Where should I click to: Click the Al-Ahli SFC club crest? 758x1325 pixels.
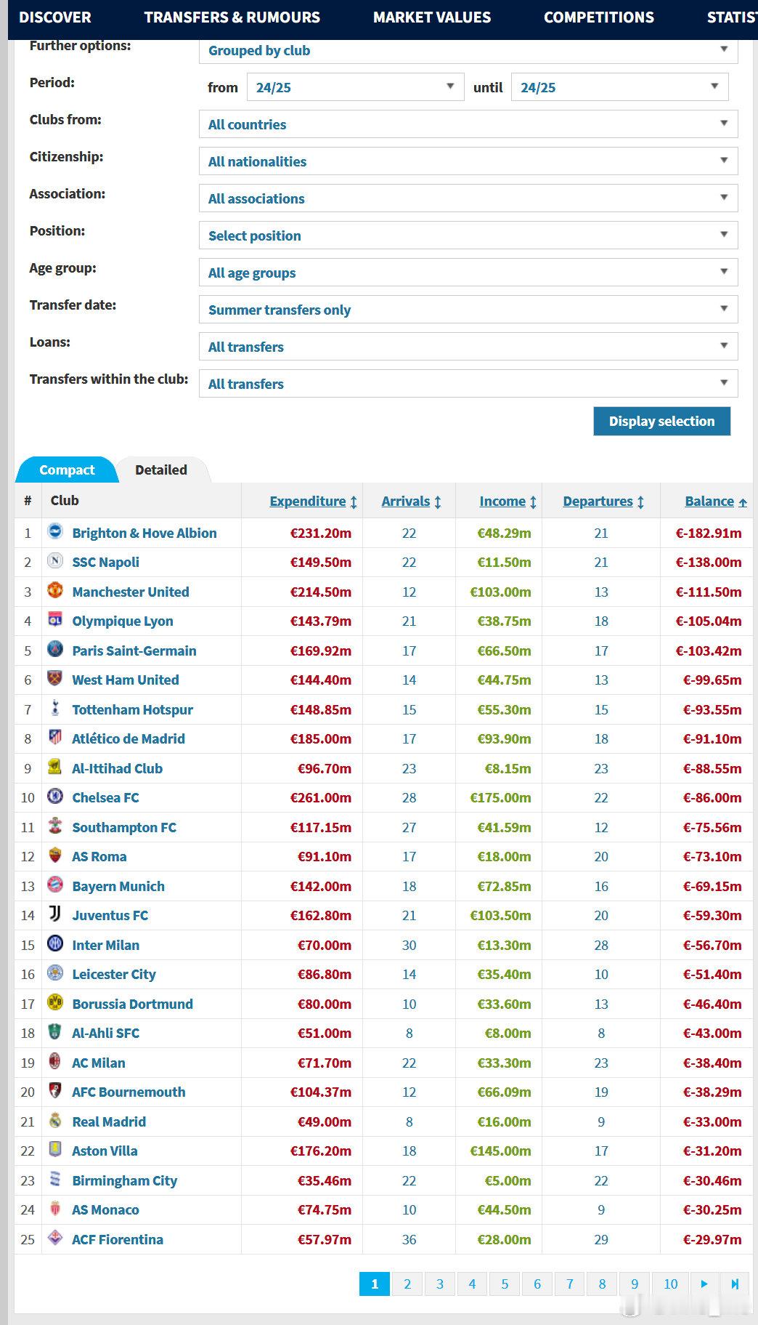[x=55, y=1031]
